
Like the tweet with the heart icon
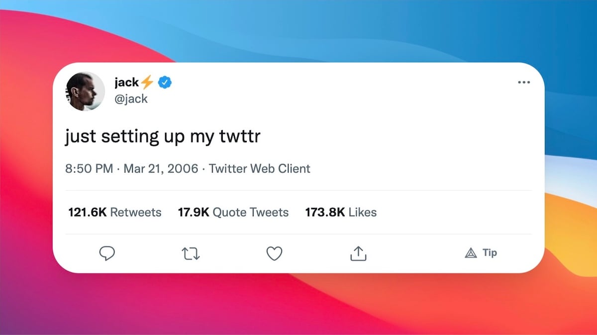coord(274,253)
